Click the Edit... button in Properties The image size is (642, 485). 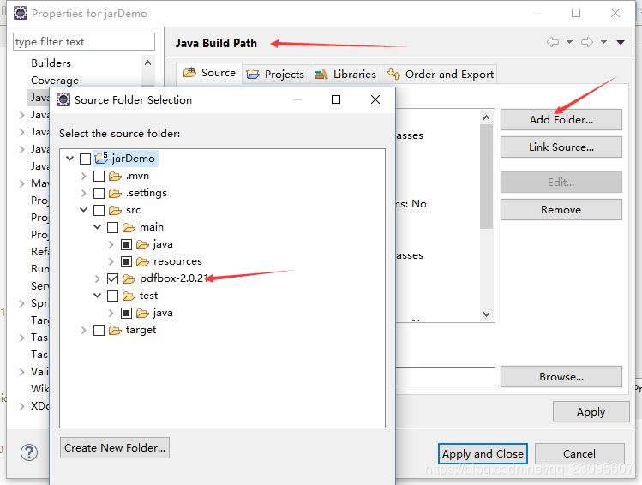(x=561, y=183)
